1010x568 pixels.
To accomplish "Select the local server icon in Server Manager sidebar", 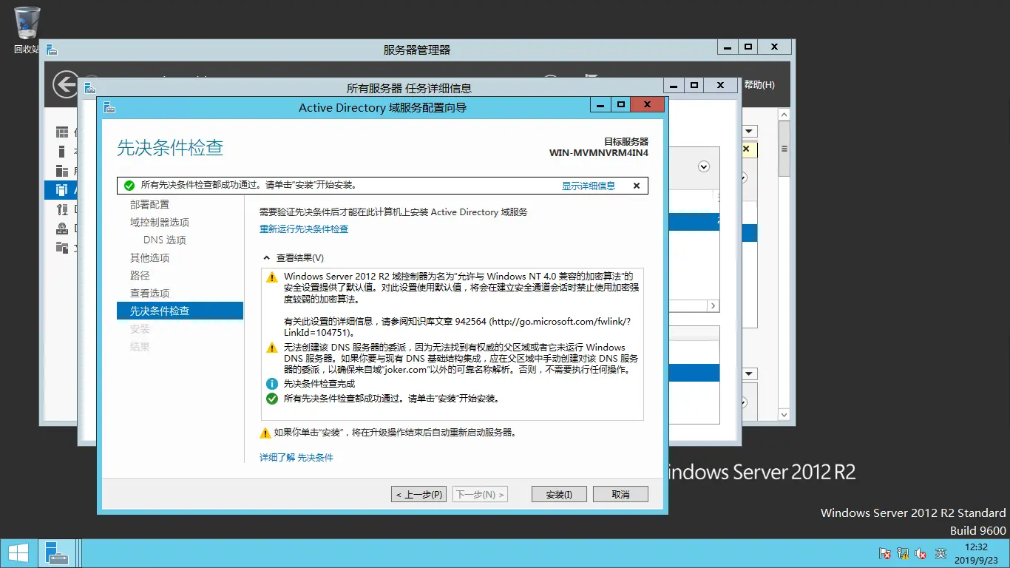I will click(62, 152).
